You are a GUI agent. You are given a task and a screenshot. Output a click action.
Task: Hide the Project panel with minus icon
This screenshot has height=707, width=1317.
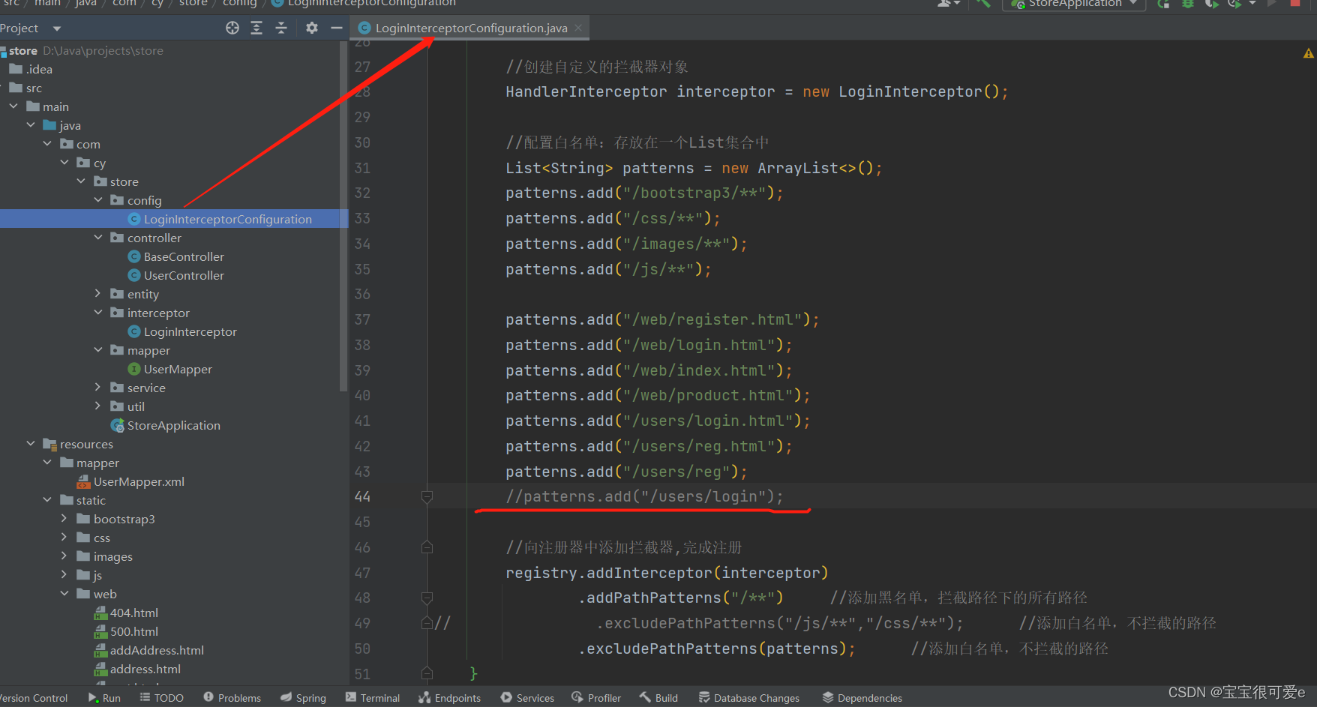coord(337,28)
